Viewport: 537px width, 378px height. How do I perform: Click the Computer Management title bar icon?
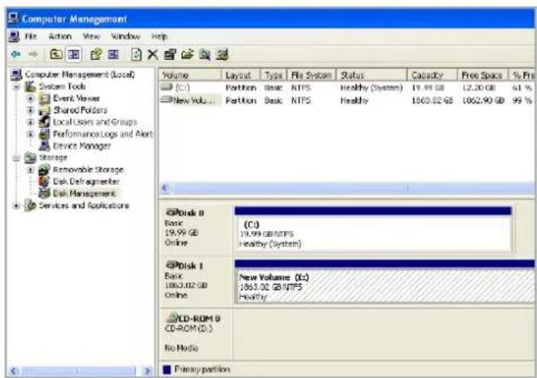(13, 18)
